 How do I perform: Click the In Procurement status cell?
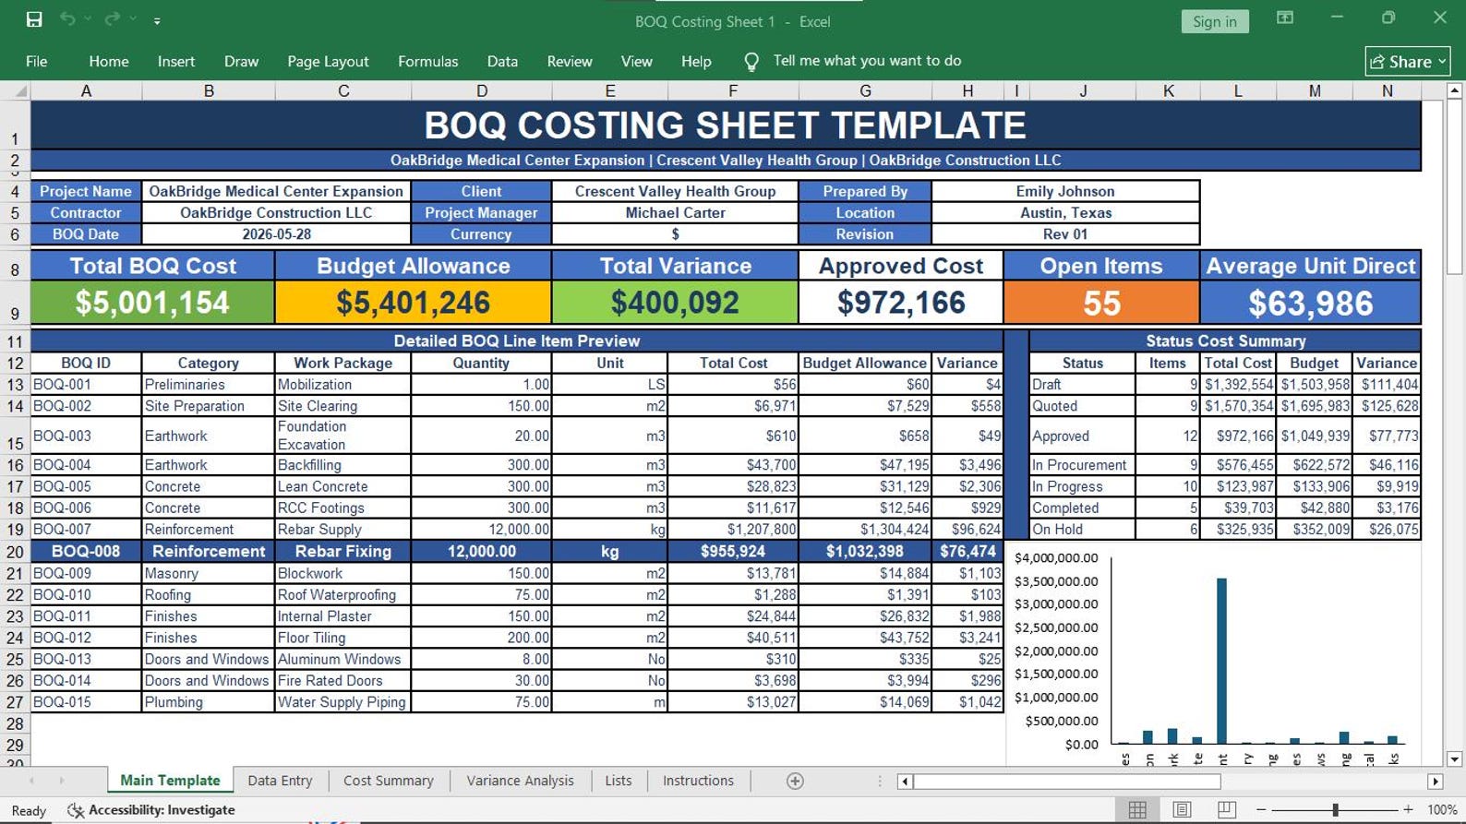click(x=1082, y=465)
